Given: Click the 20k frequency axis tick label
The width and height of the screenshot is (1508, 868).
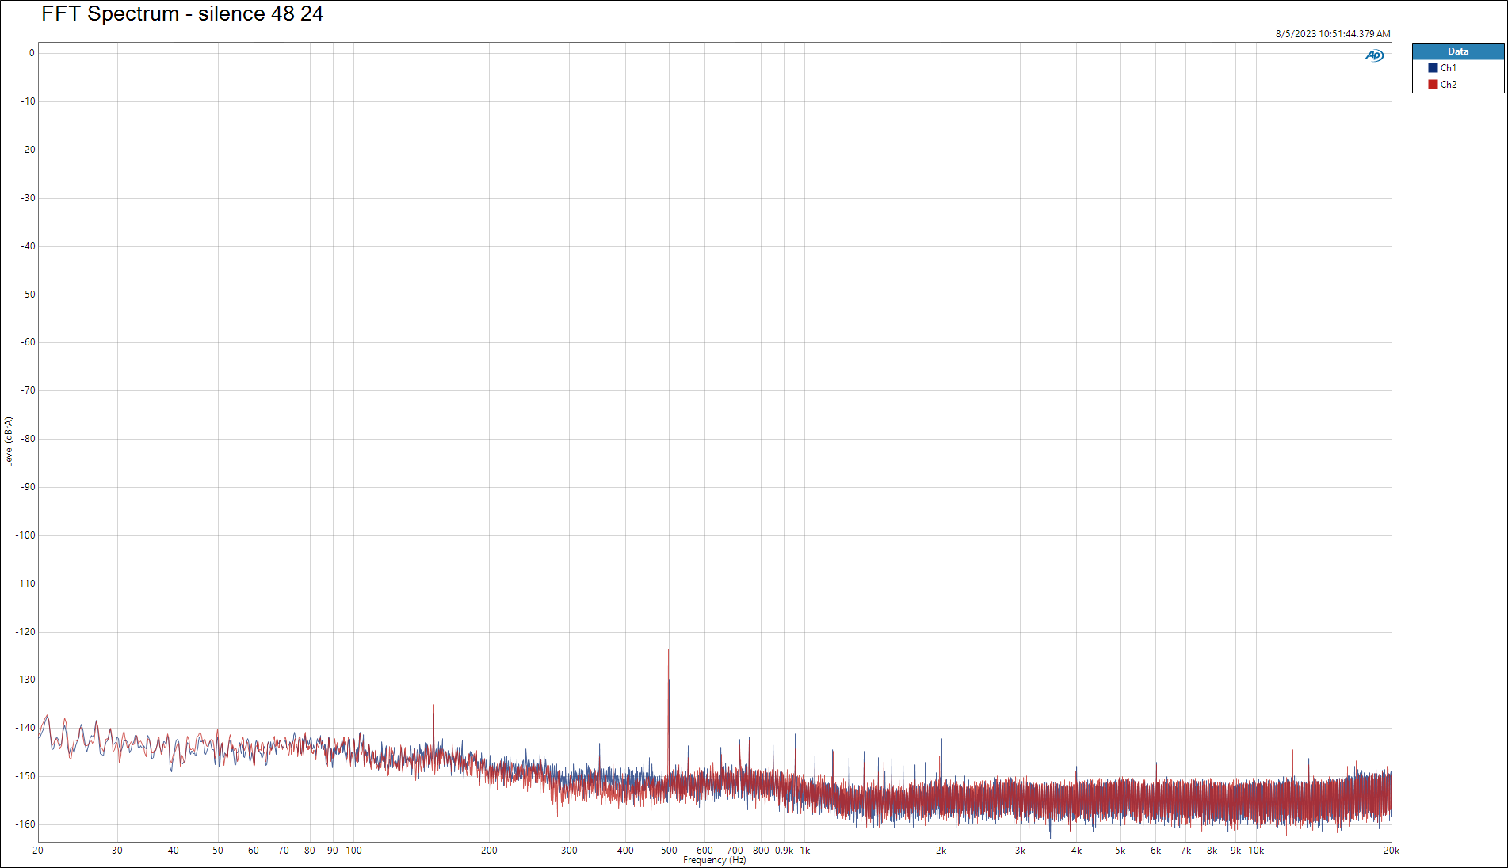Looking at the screenshot, I should click(x=1391, y=851).
